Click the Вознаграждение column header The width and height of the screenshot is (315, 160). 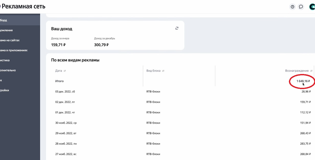(x=297, y=71)
